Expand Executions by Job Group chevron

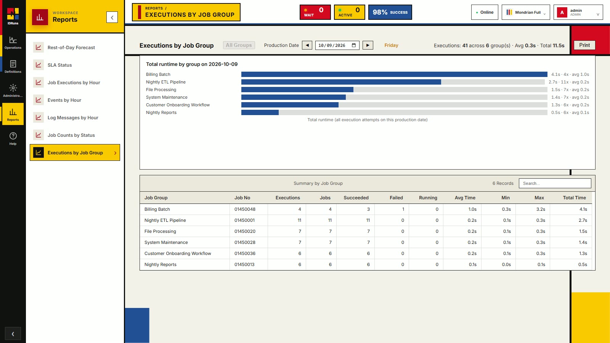point(115,153)
